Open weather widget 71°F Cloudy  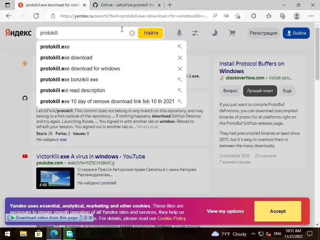pos(229,234)
